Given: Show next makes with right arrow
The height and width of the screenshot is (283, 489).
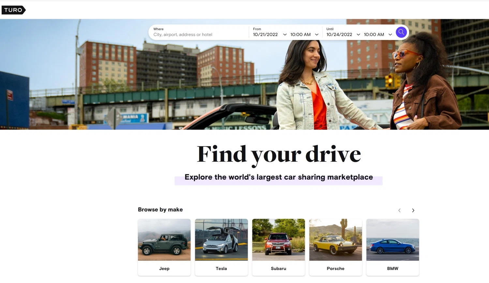Looking at the screenshot, I should [413, 210].
